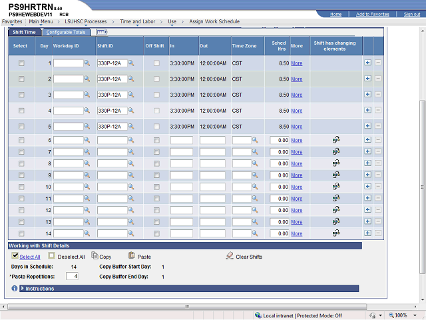Viewport: 426px width, 320px height.
Task: Click the Instructions info icon
Action: coord(15,289)
